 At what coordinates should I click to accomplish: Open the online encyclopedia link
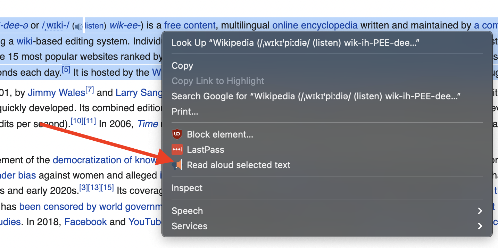(315, 25)
